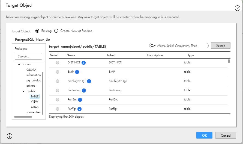Open info icon next to PerfSrc
The width and height of the screenshot is (243, 144).
click(x=80, y=100)
